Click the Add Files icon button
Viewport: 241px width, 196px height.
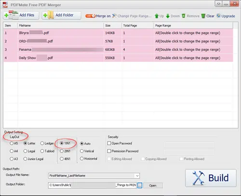tap(21, 15)
